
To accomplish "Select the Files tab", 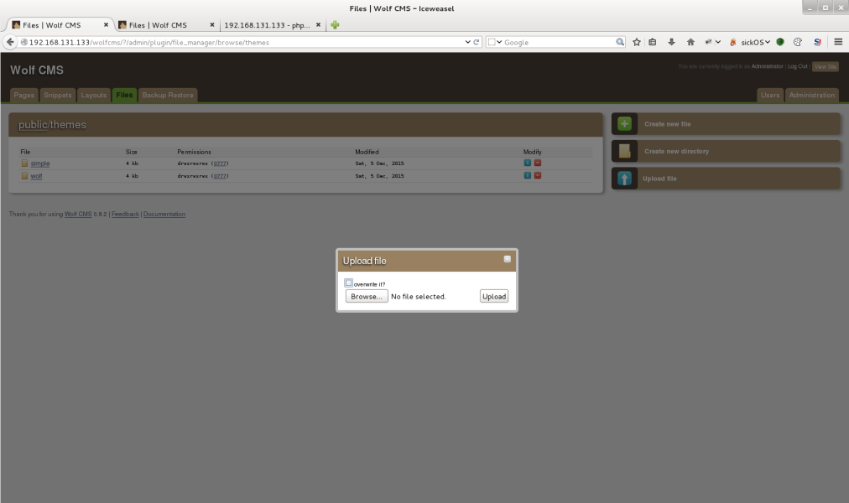I will click(124, 96).
